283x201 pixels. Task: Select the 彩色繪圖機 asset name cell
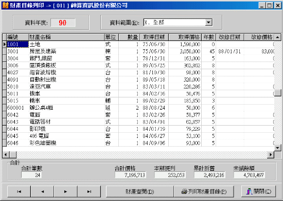pyautogui.click(x=66, y=143)
